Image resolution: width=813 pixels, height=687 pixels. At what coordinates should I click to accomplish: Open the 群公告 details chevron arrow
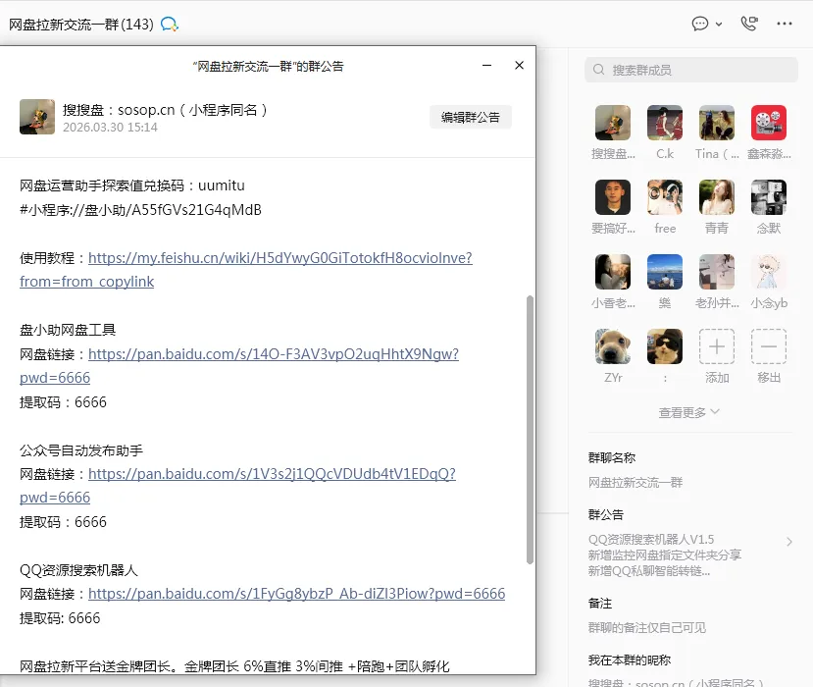(x=789, y=542)
